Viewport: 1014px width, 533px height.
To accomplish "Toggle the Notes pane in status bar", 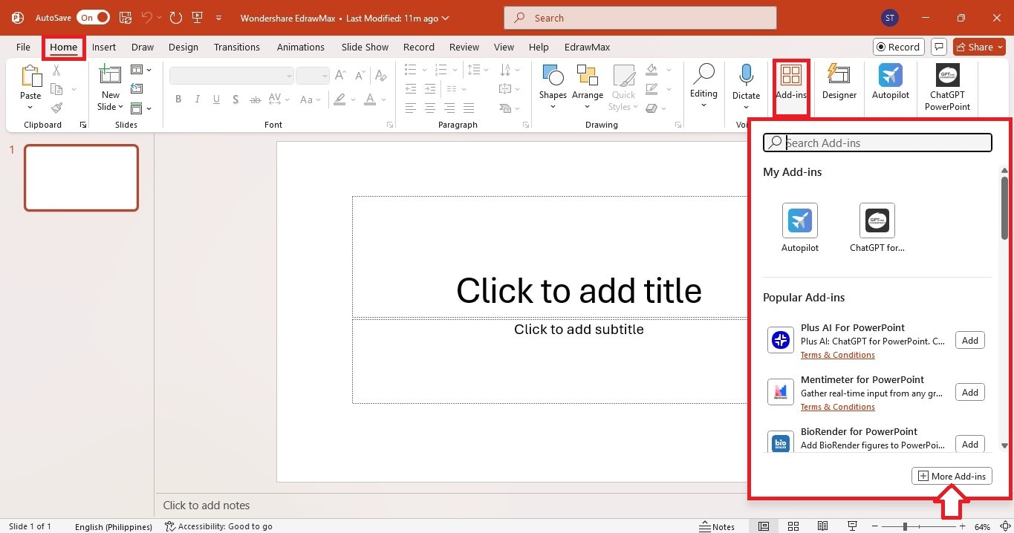I will pyautogui.click(x=718, y=526).
